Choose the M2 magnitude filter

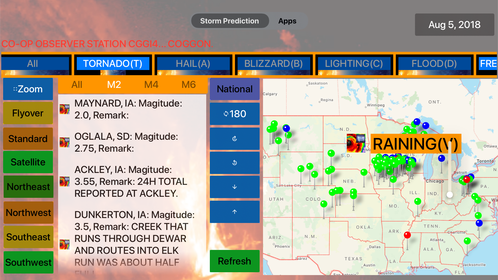click(x=114, y=85)
